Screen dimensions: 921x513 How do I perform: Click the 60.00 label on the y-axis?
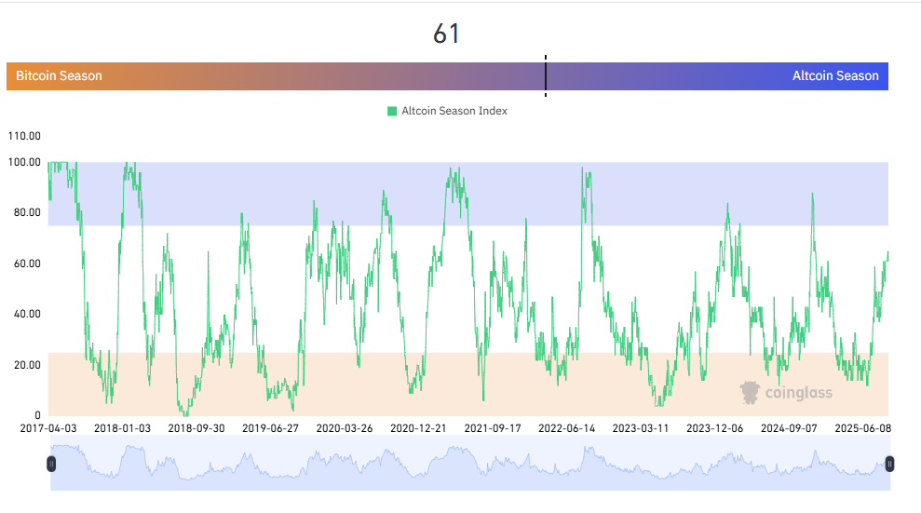[24, 263]
